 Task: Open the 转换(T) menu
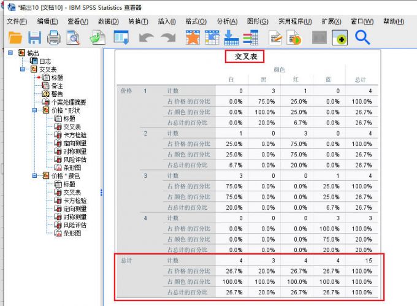point(139,21)
